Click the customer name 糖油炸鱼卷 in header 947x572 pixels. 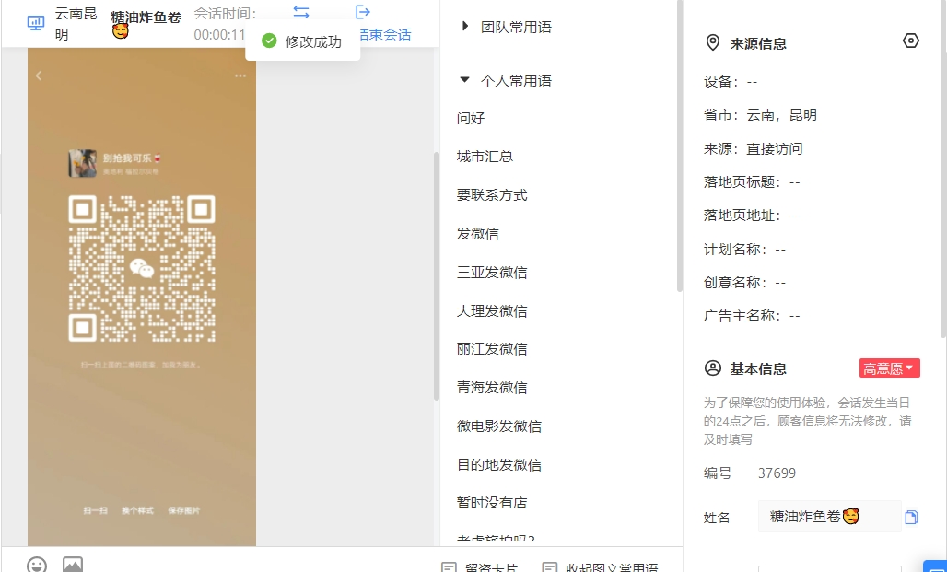[x=146, y=23]
